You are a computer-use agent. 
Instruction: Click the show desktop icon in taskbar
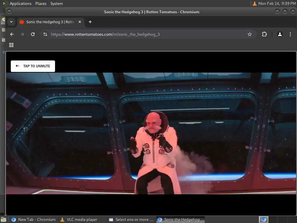[3, 220]
